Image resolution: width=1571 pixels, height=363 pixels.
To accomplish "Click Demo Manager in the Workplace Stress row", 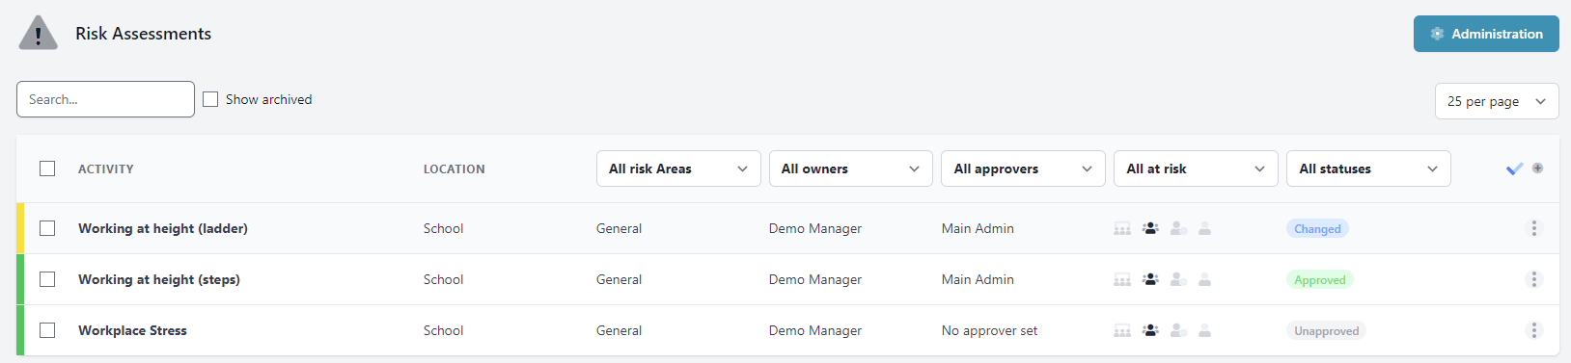I will [x=815, y=330].
